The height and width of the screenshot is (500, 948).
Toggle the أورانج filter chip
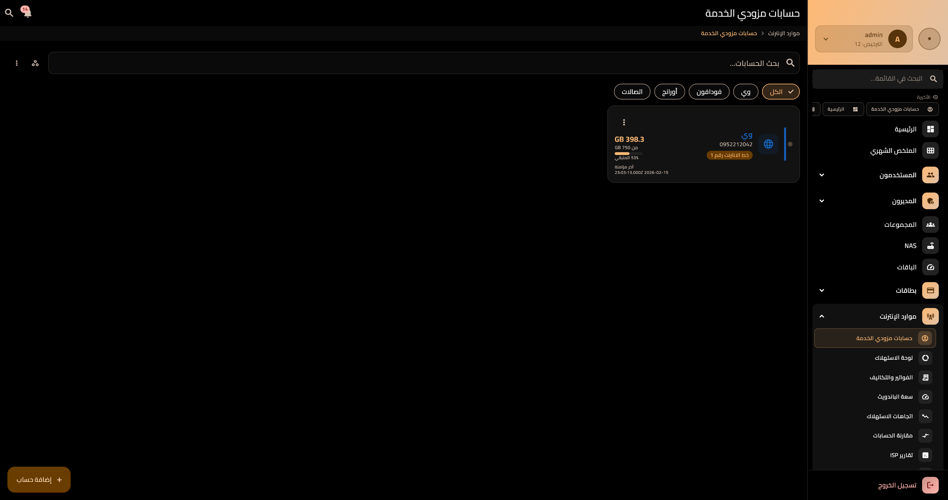tap(669, 92)
